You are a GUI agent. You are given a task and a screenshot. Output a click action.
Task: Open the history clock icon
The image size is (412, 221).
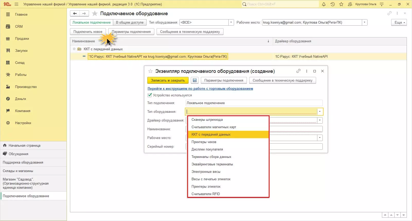click(x=333, y=4)
